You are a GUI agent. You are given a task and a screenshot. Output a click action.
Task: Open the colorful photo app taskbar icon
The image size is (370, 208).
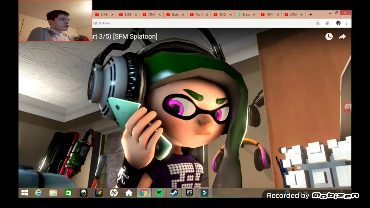click(x=99, y=193)
